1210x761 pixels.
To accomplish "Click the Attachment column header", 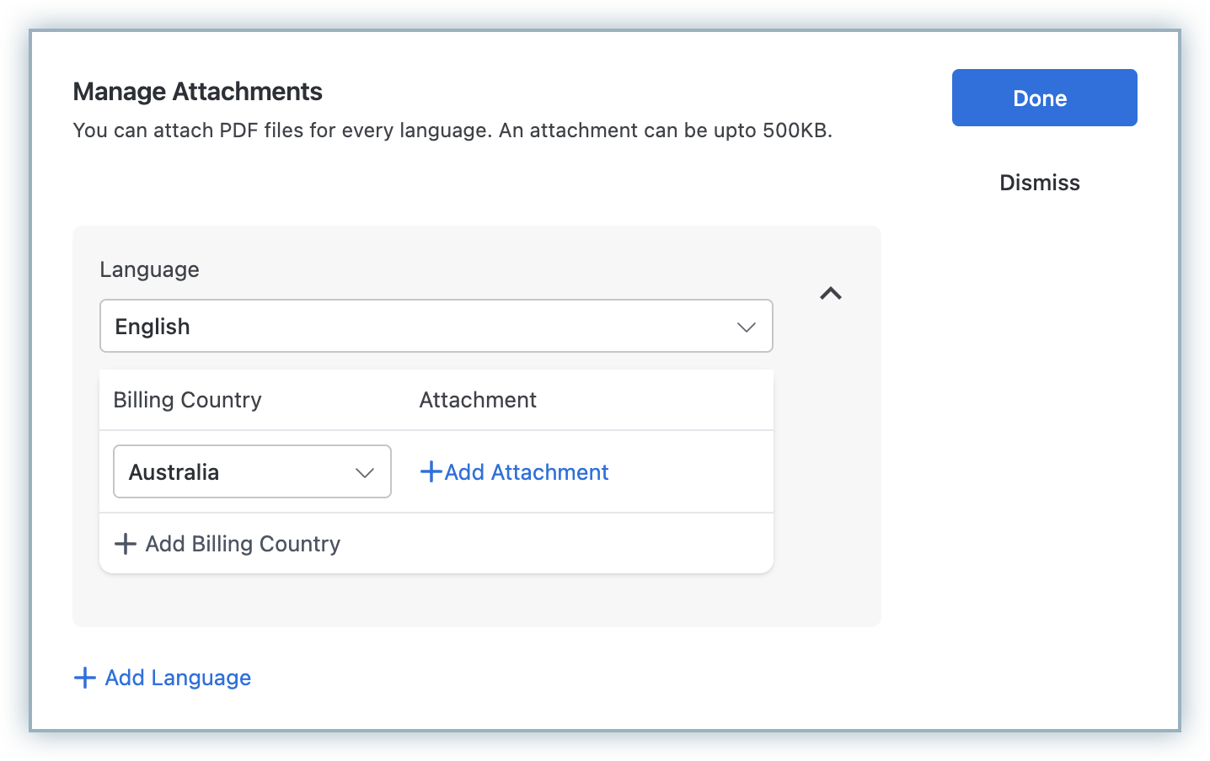I will click(x=478, y=400).
